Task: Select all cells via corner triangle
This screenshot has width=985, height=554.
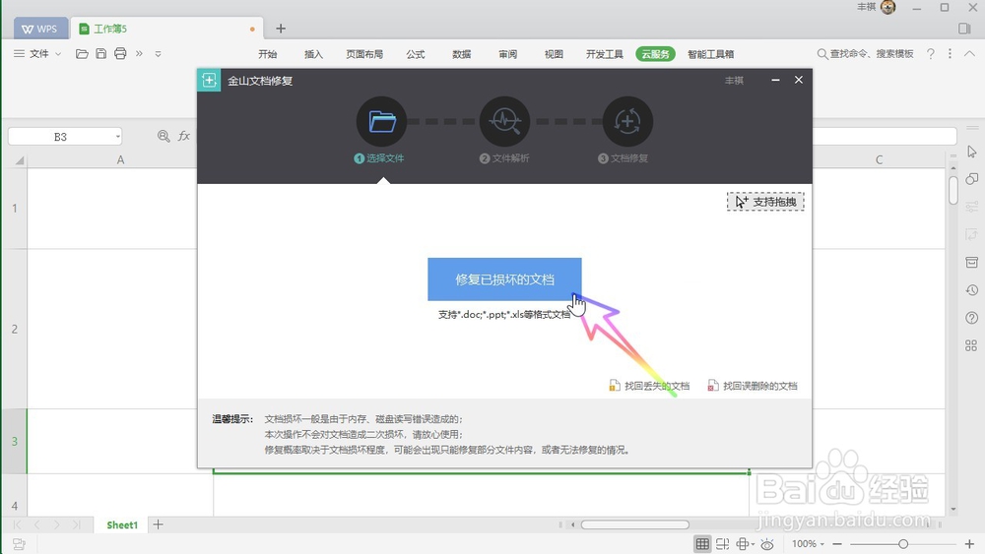Action: pos(19,160)
